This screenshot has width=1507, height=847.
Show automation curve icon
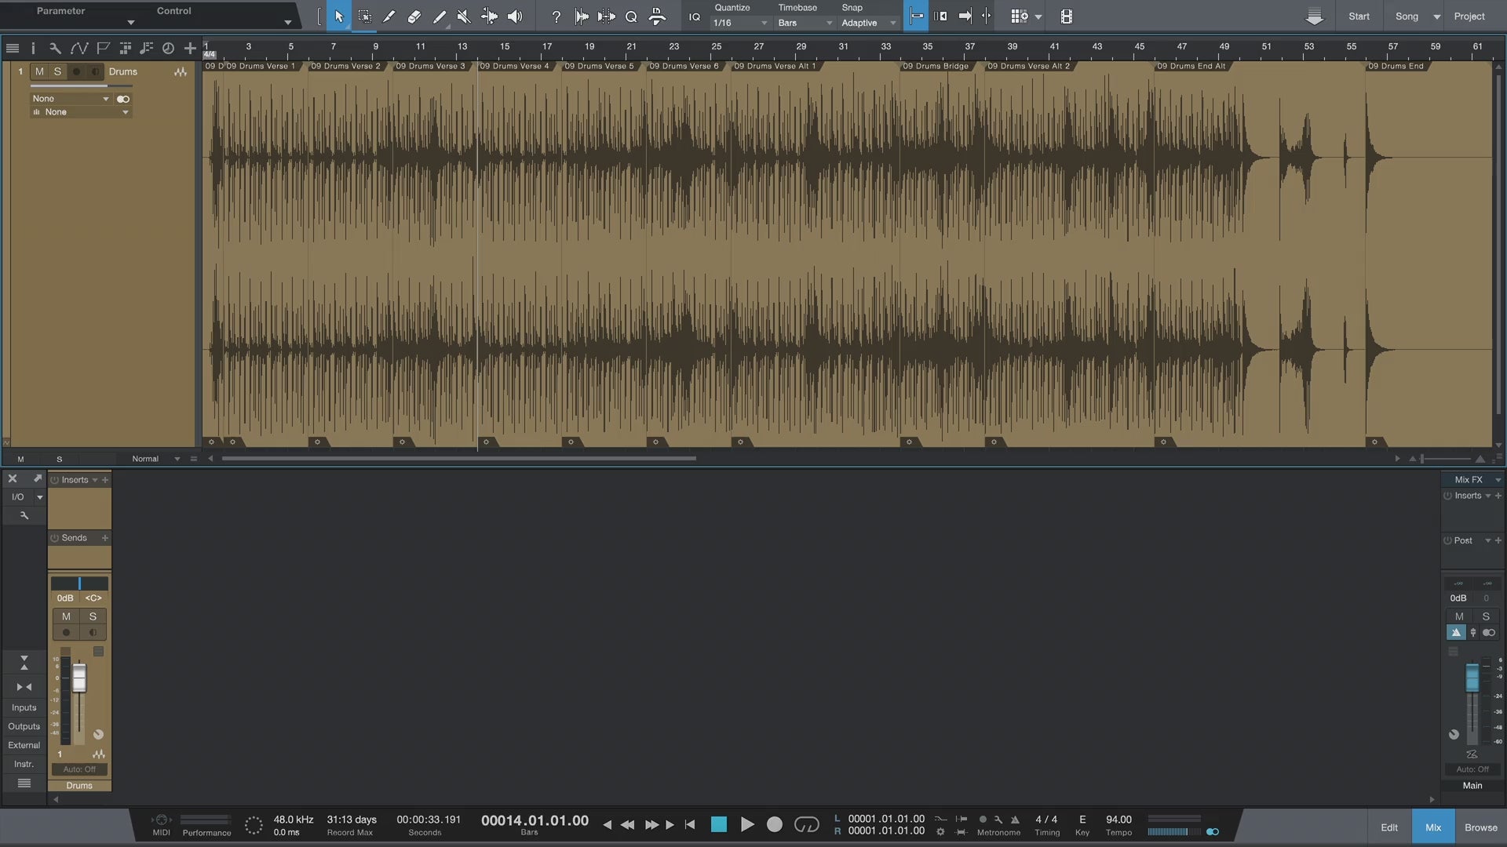pyautogui.click(x=79, y=49)
